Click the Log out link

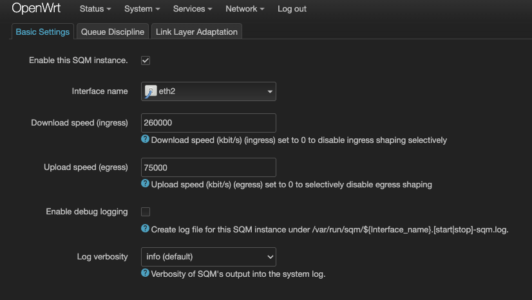(292, 9)
